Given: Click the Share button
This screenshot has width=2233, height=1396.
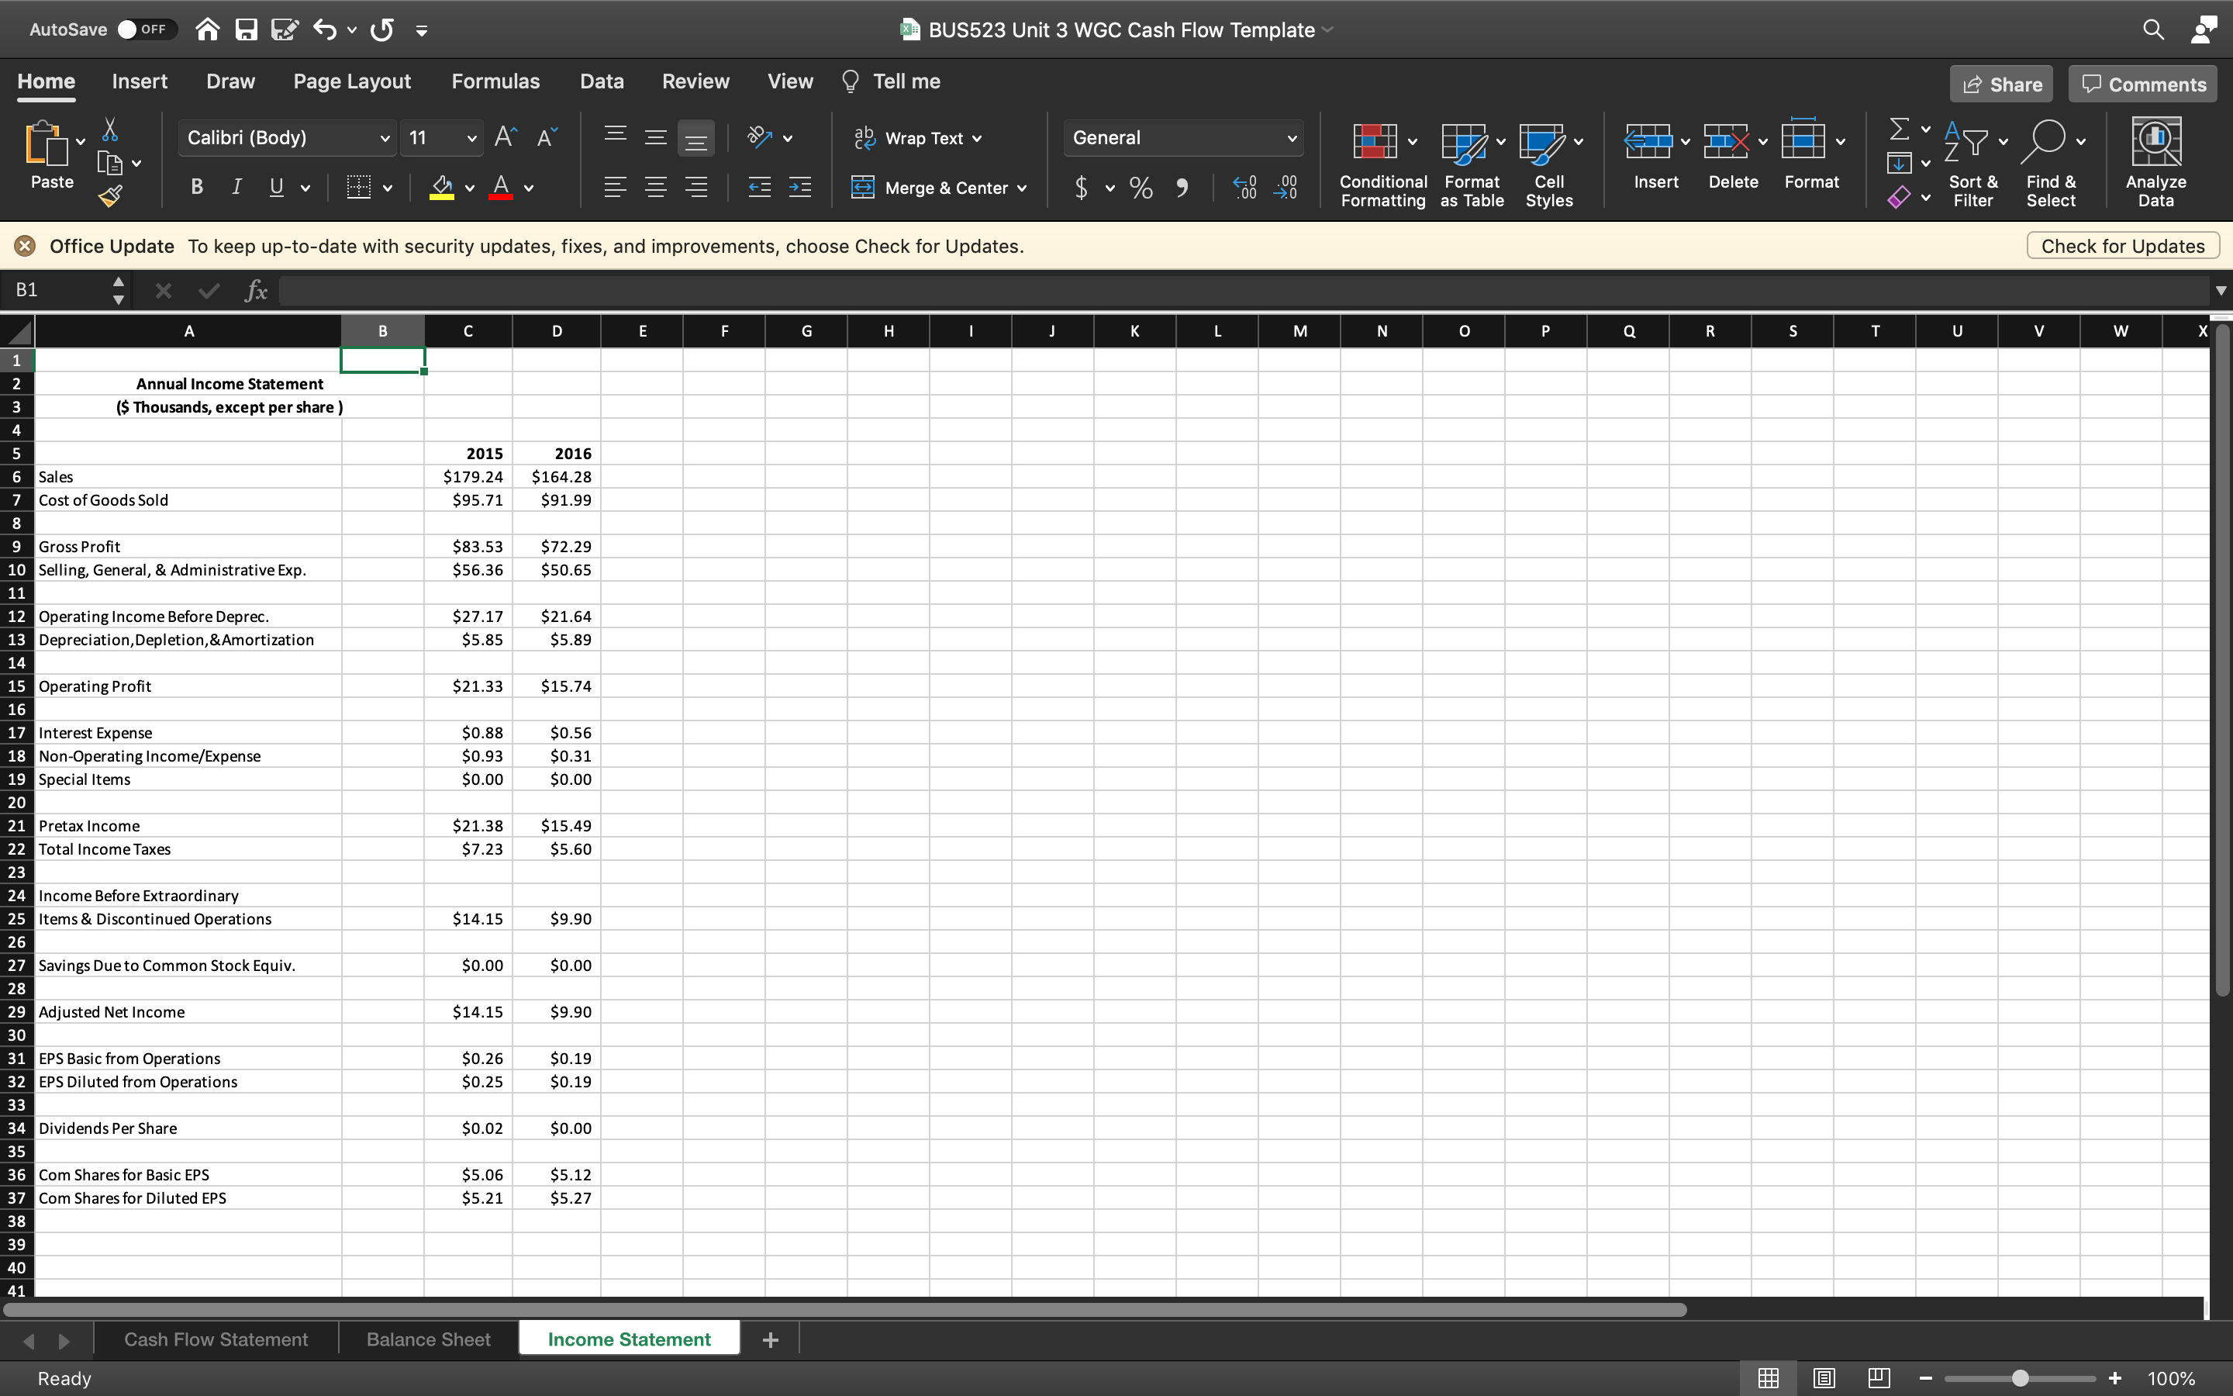Looking at the screenshot, I should coord(2001,84).
